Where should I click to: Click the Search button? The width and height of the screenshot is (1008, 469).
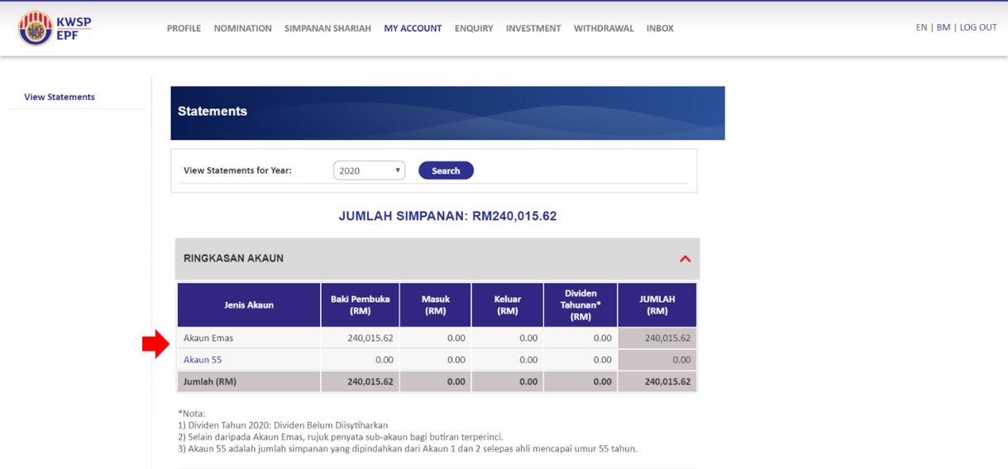[446, 170]
